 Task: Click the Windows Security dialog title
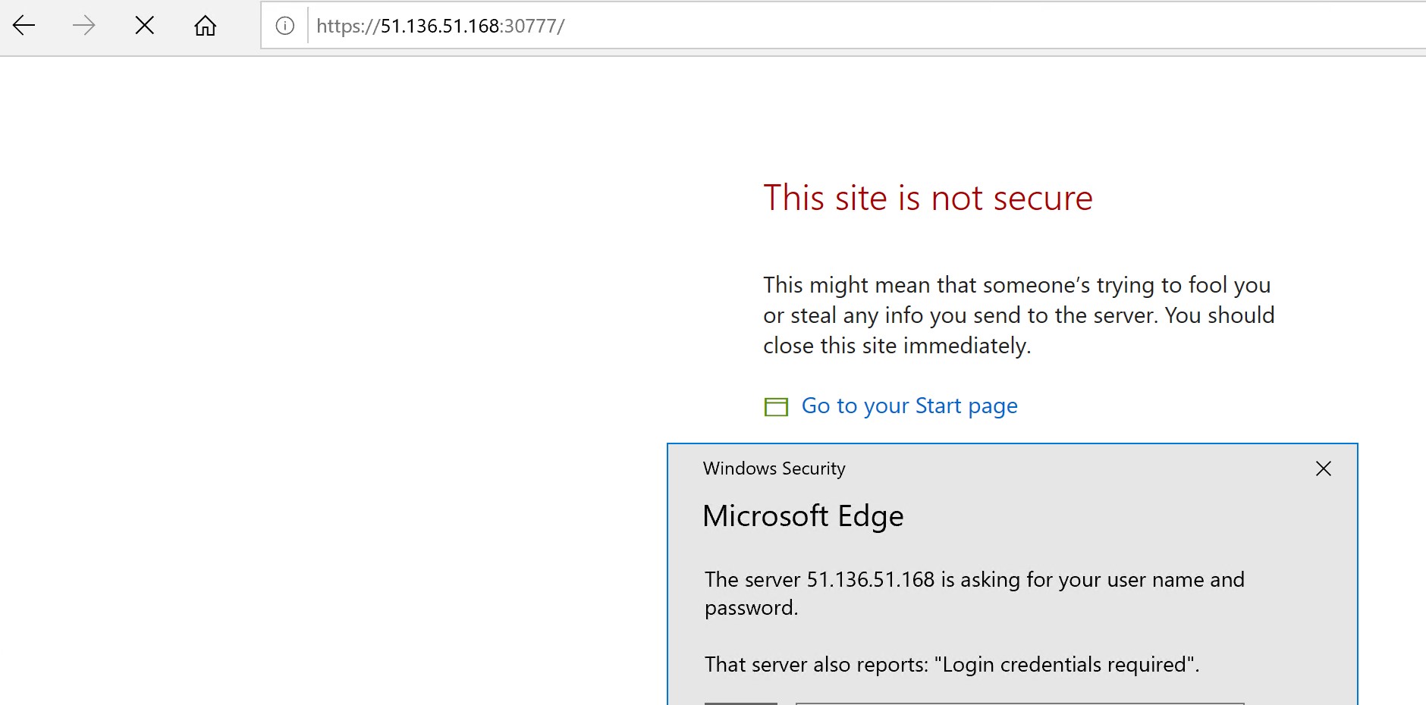[774, 468]
